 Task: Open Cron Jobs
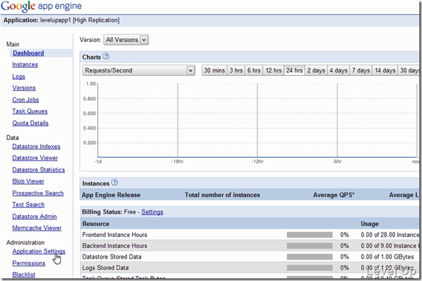tap(26, 100)
